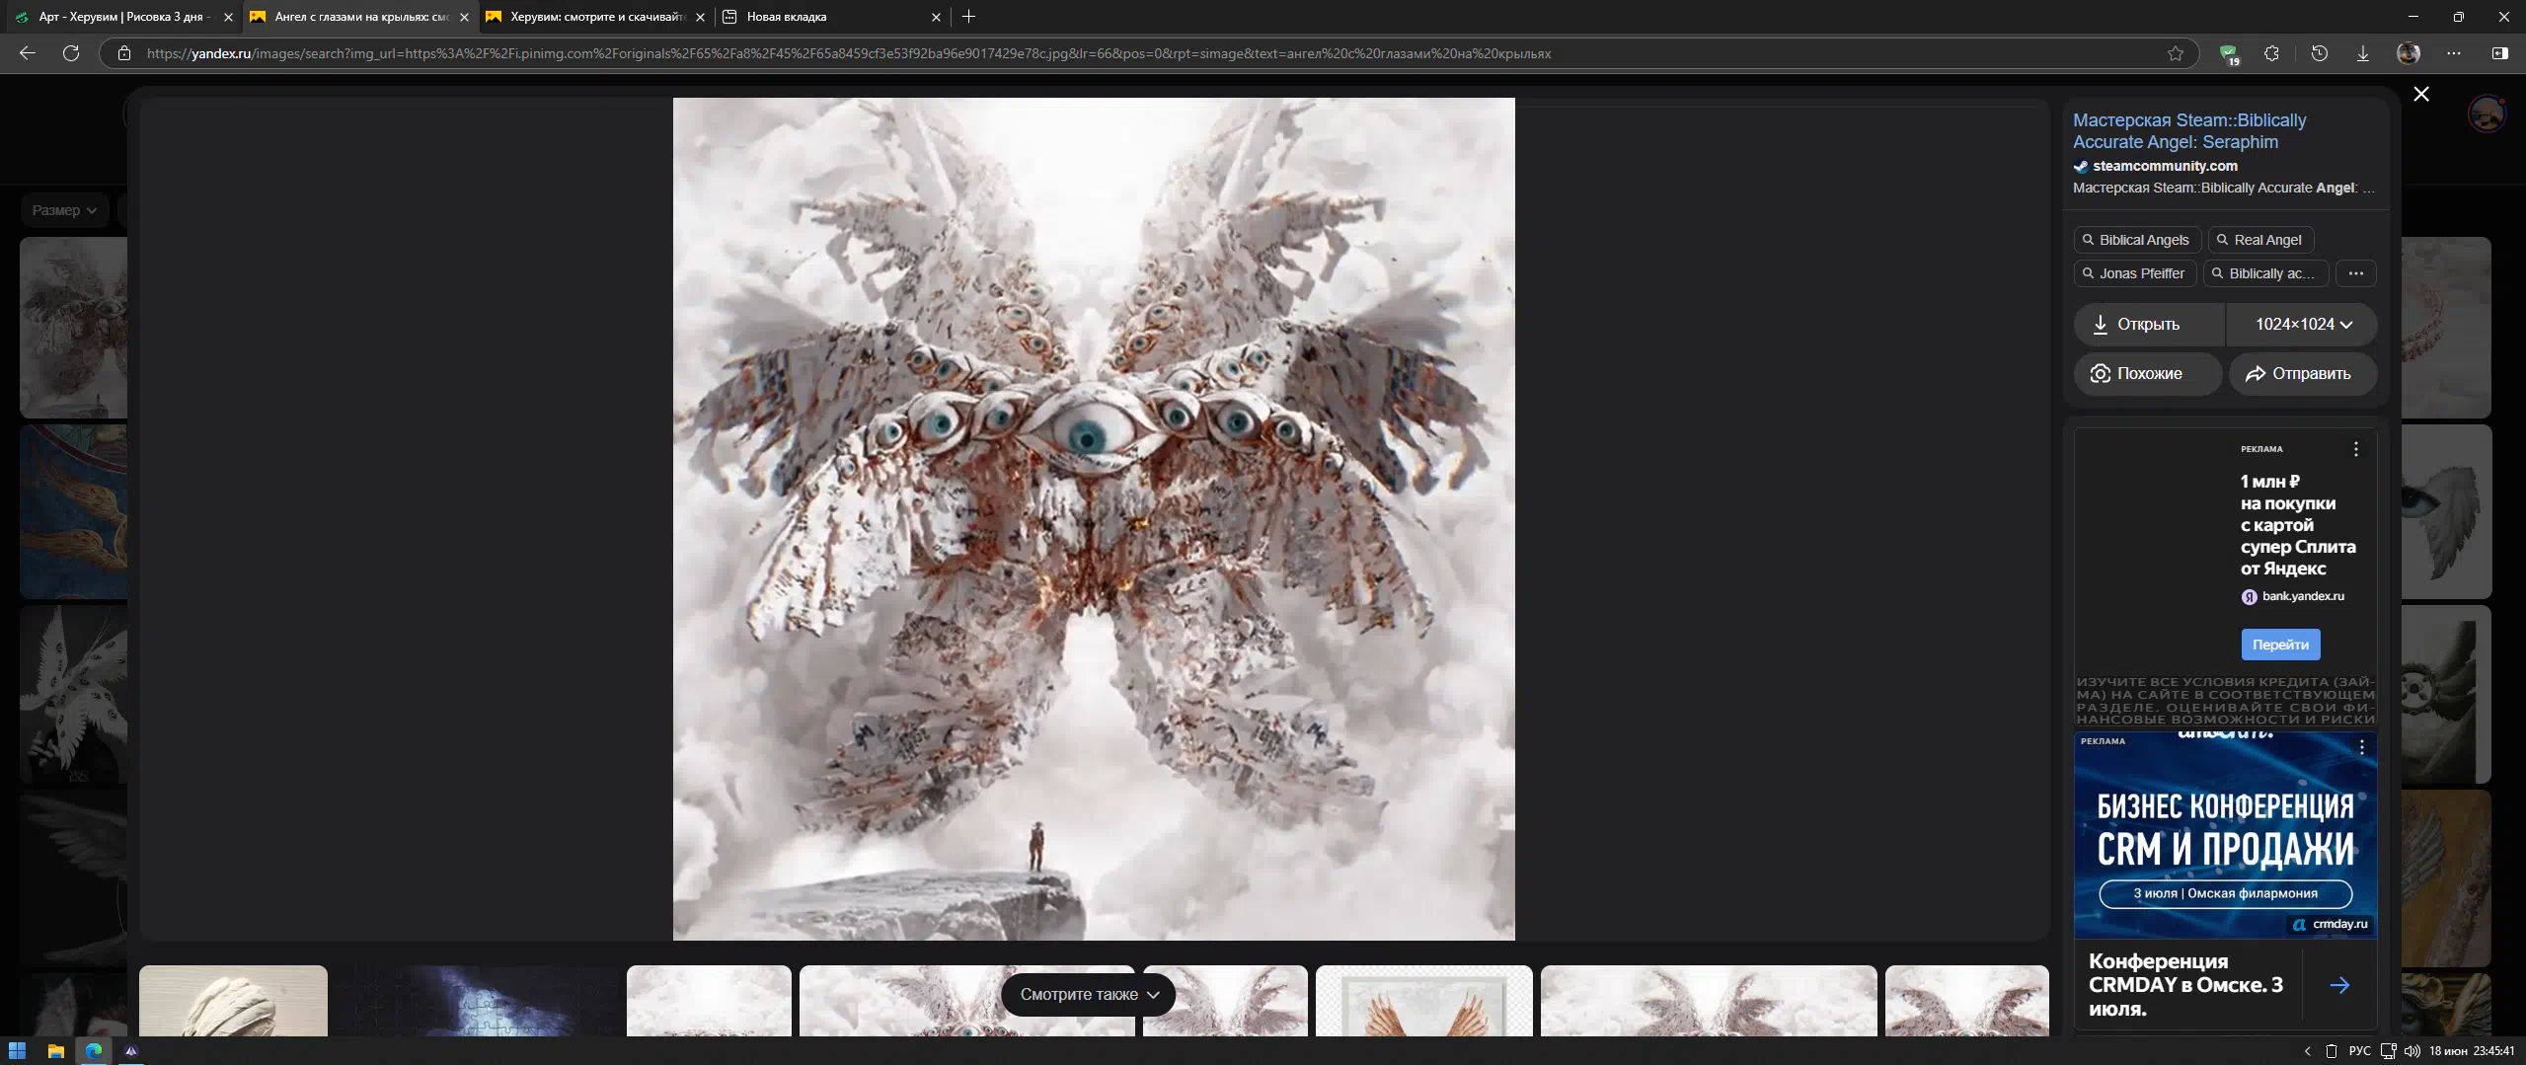
Task: Open the browser extensions puzzle icon
Action: click(x=2272, y=53)
